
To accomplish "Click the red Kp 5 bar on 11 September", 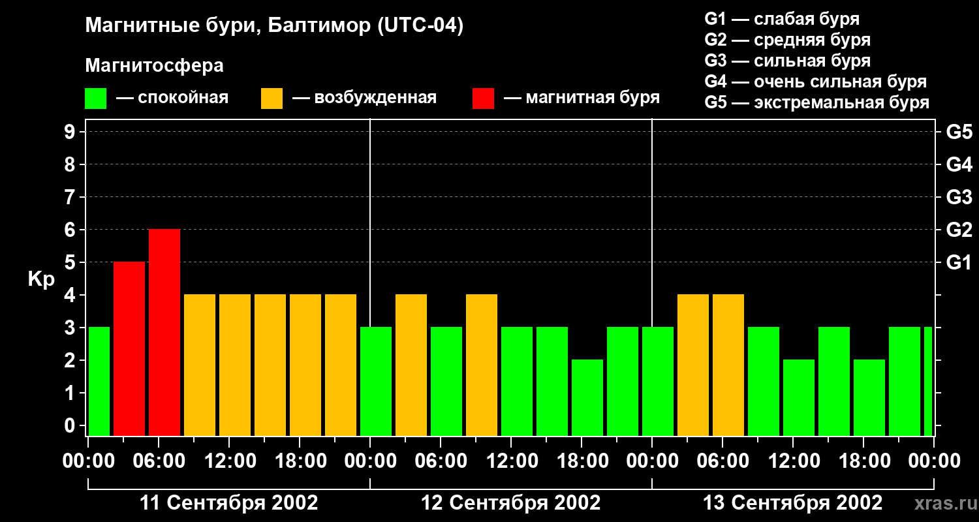I will pos(129,349).
